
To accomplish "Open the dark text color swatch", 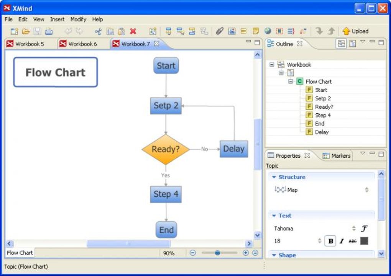I will click(x=364, y=241).
